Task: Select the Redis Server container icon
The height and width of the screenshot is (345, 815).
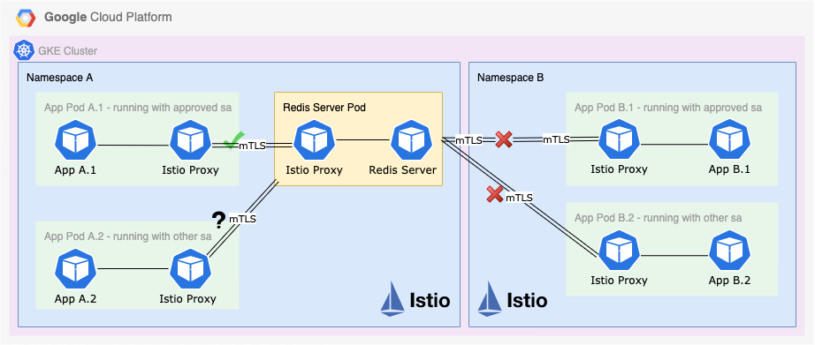Action: (412, 140)
